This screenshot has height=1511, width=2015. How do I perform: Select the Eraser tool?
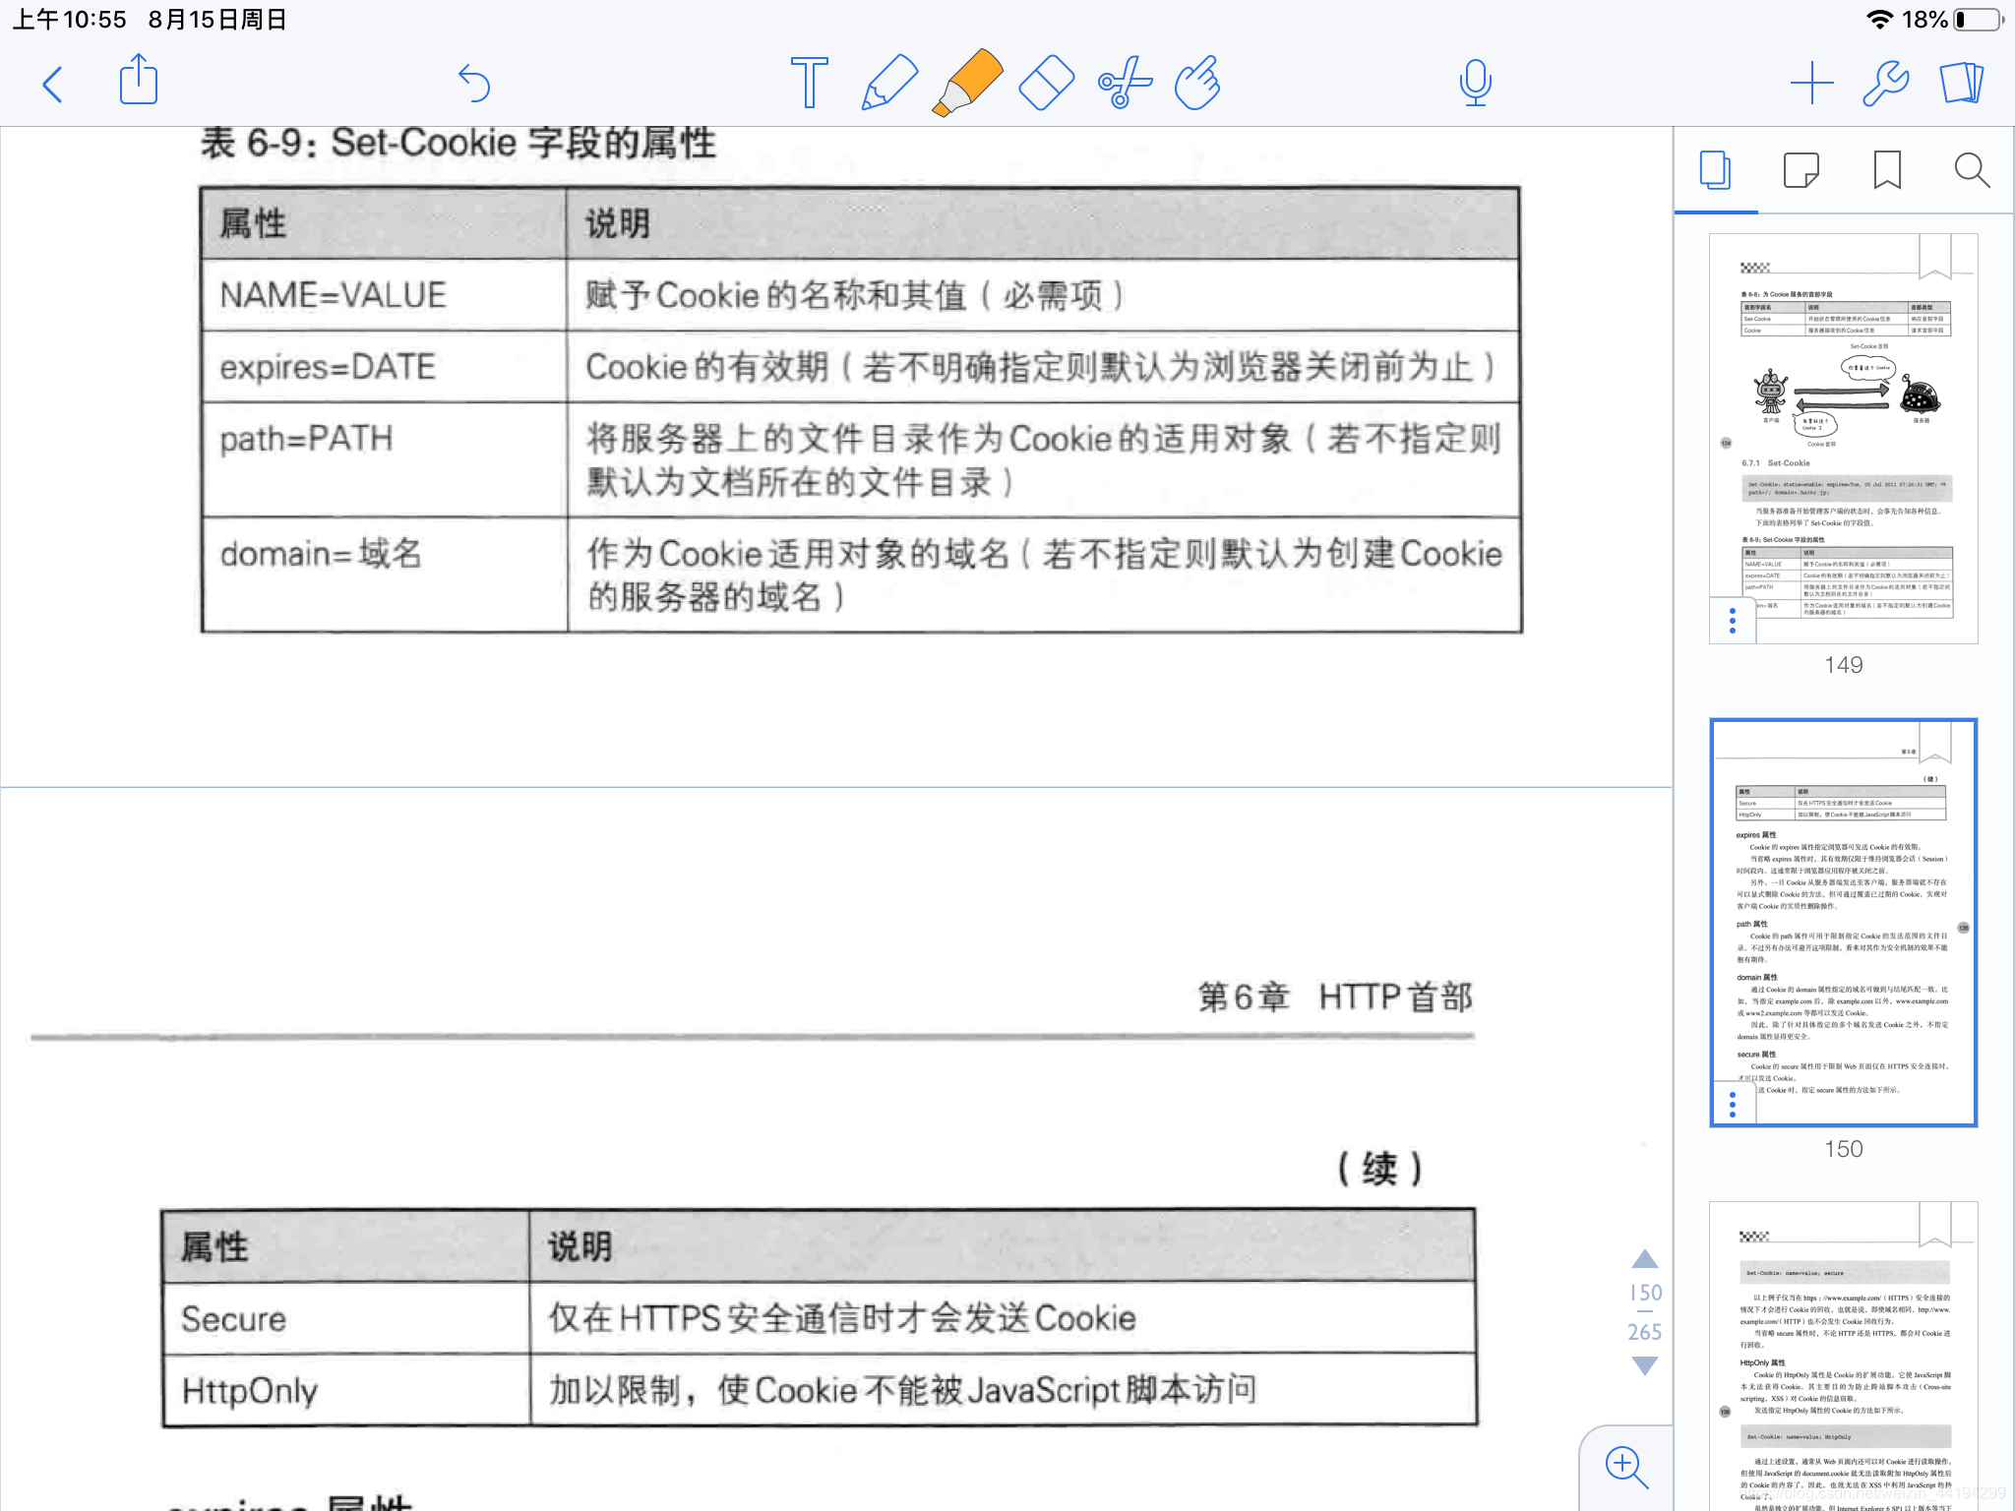click(1046, 83)
